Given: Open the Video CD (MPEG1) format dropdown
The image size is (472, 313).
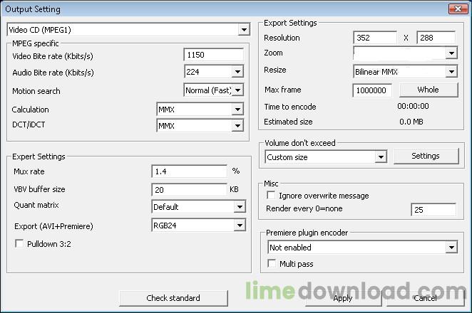Looking at the screenshot, I should pos(244,30).
